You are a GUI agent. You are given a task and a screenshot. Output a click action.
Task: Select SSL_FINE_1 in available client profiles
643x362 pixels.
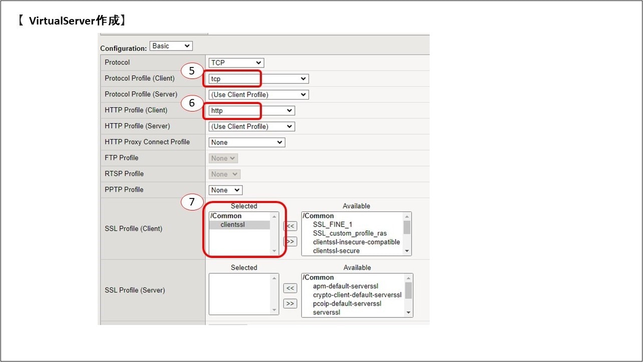point(333,224)
